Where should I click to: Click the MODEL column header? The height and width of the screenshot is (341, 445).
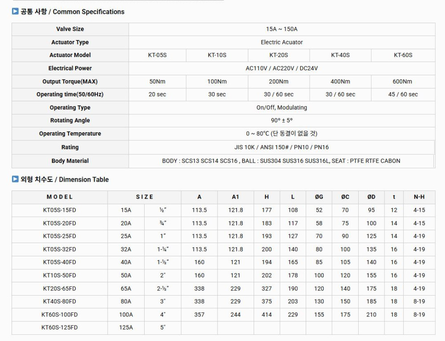pos(59,197)
